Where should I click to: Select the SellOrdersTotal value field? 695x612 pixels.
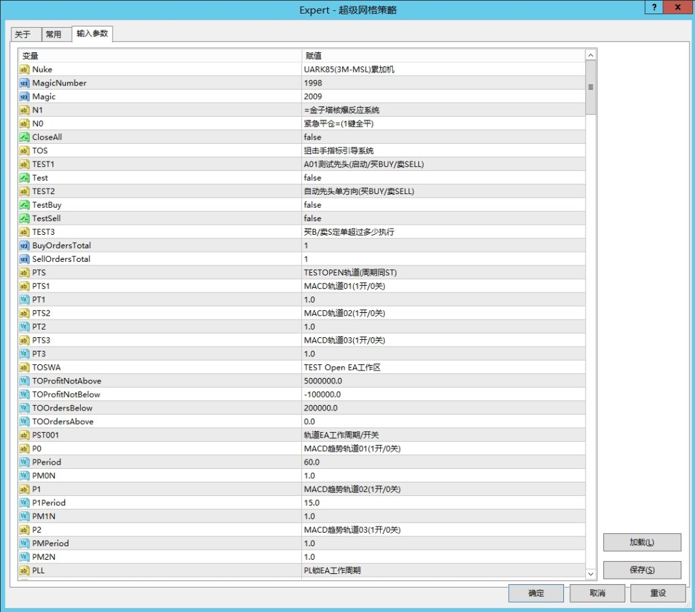(x=443, y=259)
